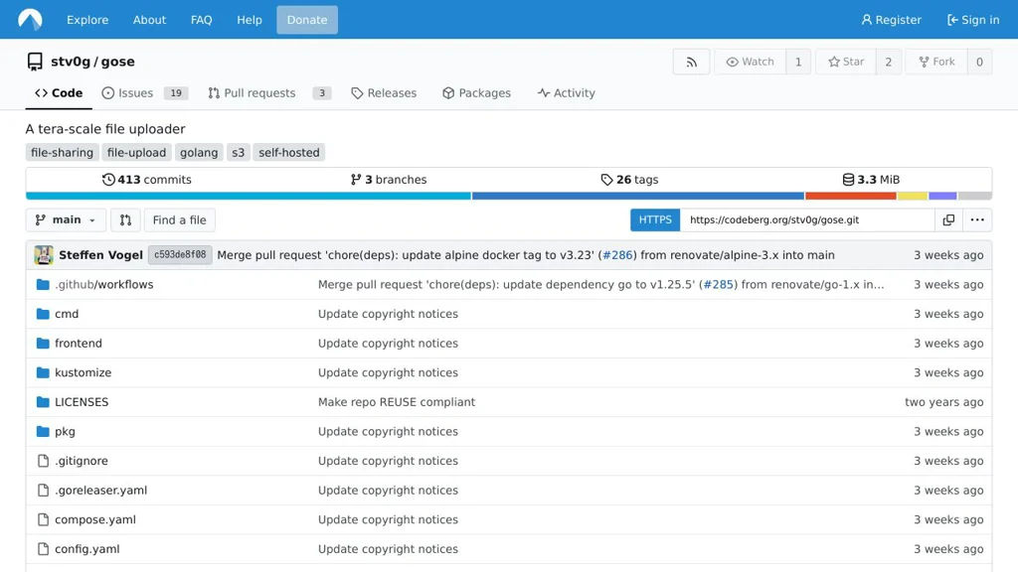Image resolution: width=1018 pixels, height=572 pixels.
Task: Star the gose repository
Action: tap(846, 62)
